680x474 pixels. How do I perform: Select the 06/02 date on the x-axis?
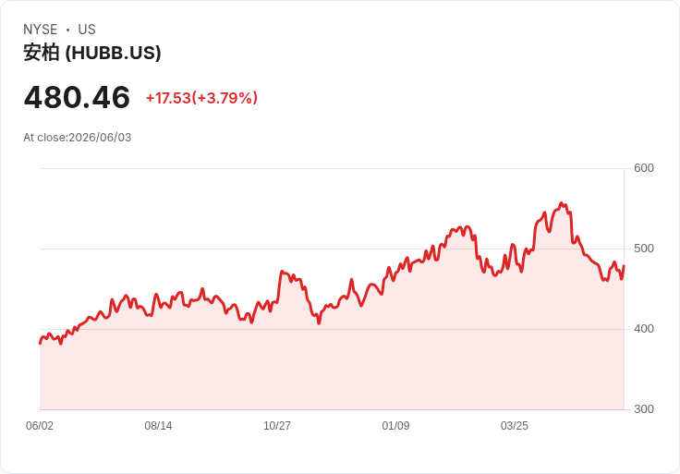(40, 426)
